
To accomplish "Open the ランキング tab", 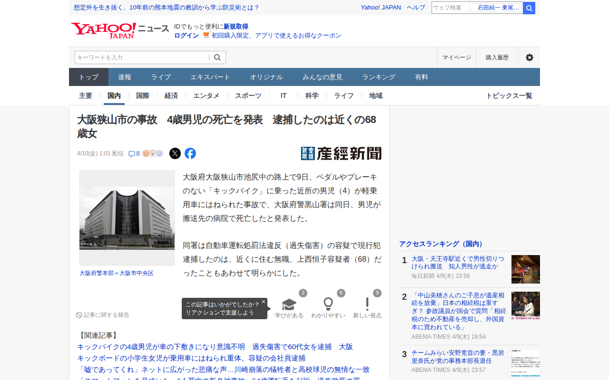I will click(379, 77).
